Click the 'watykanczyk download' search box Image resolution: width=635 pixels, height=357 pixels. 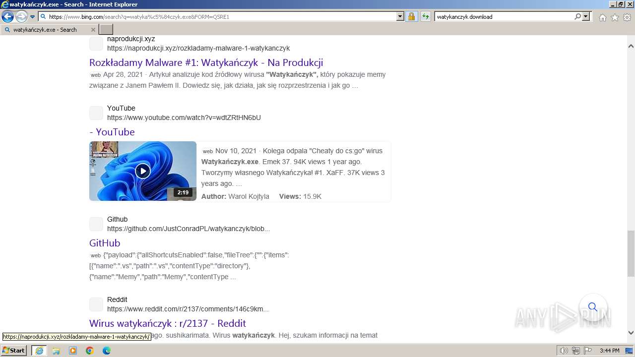[504, 16]
